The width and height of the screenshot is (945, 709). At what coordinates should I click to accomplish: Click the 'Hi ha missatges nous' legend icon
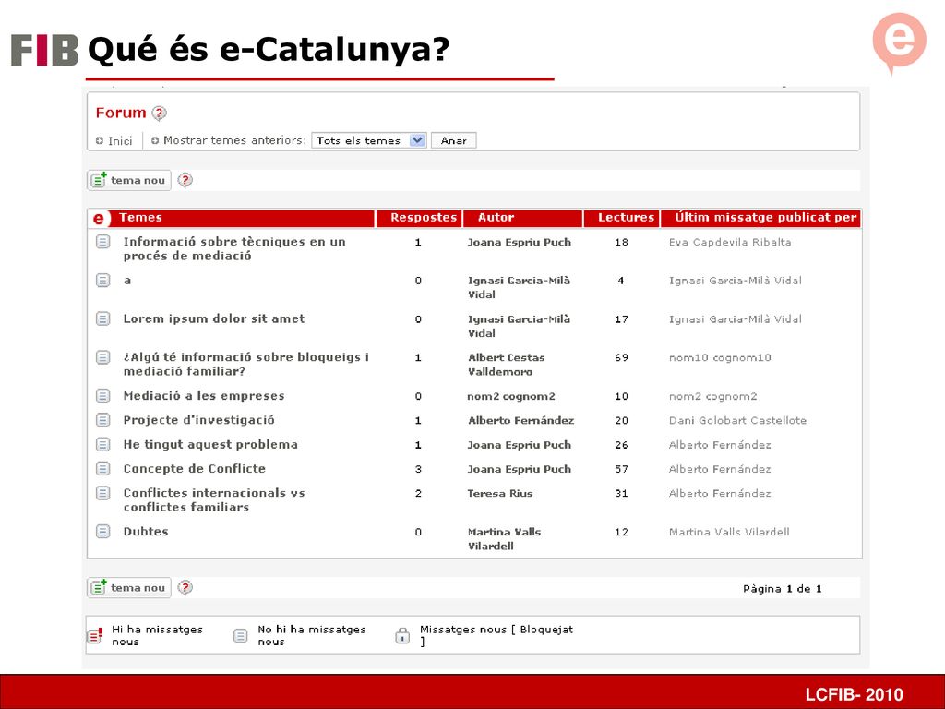tap(95, 635)
